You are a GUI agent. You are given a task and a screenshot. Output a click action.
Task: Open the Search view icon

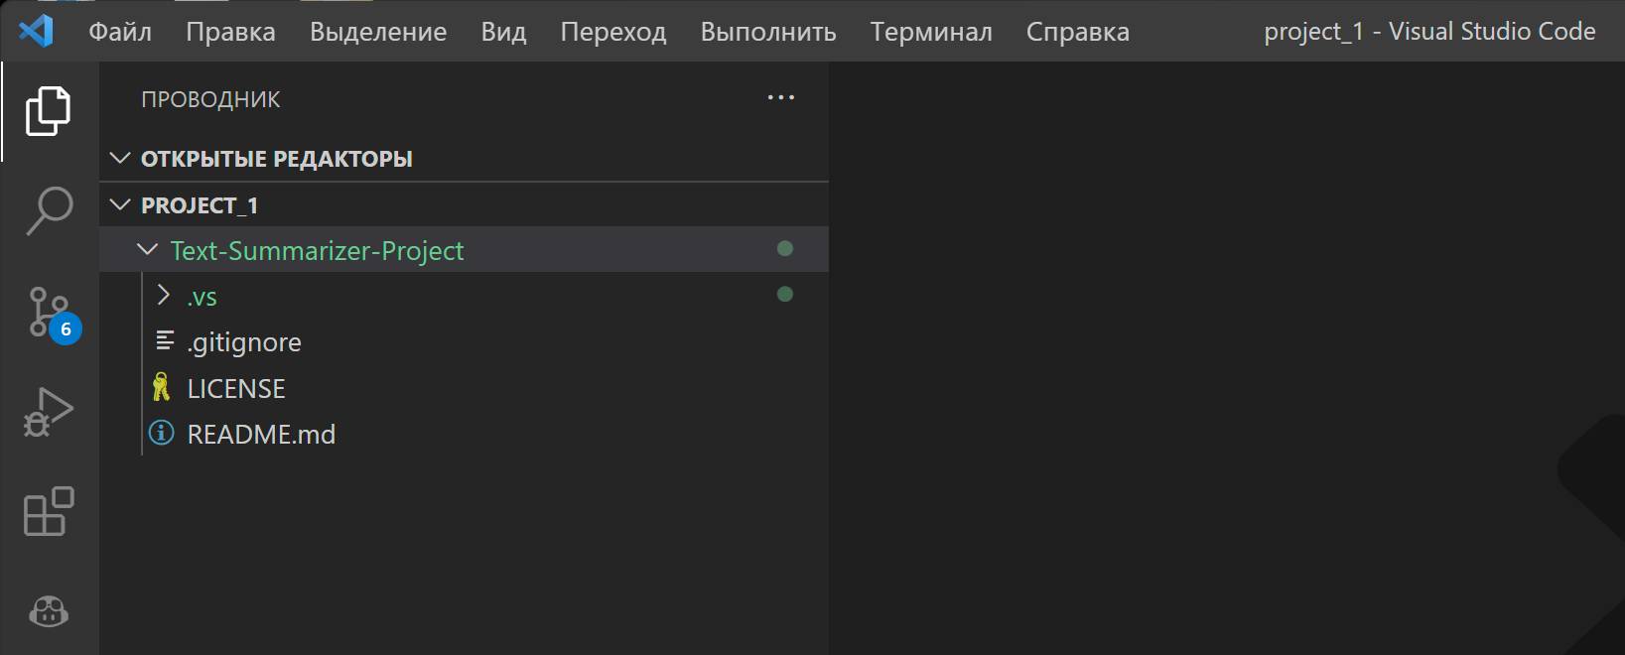49,210
